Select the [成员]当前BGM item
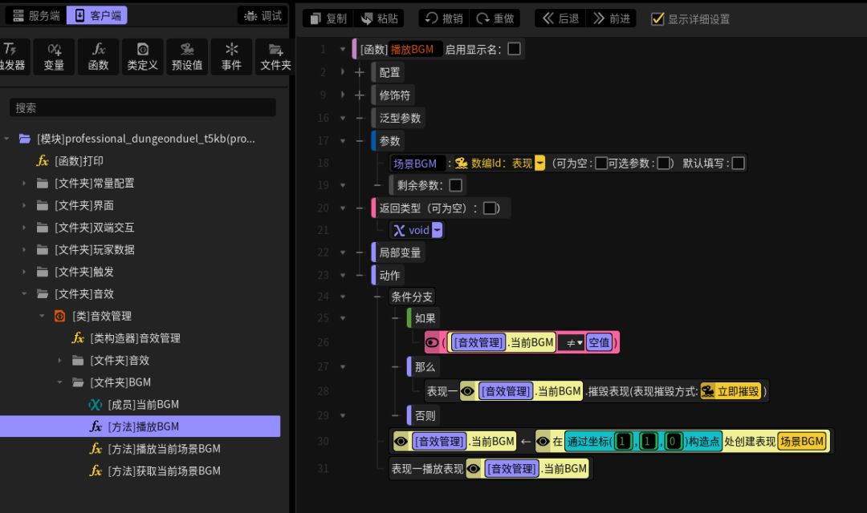867x513 pixels. [133, 404]
